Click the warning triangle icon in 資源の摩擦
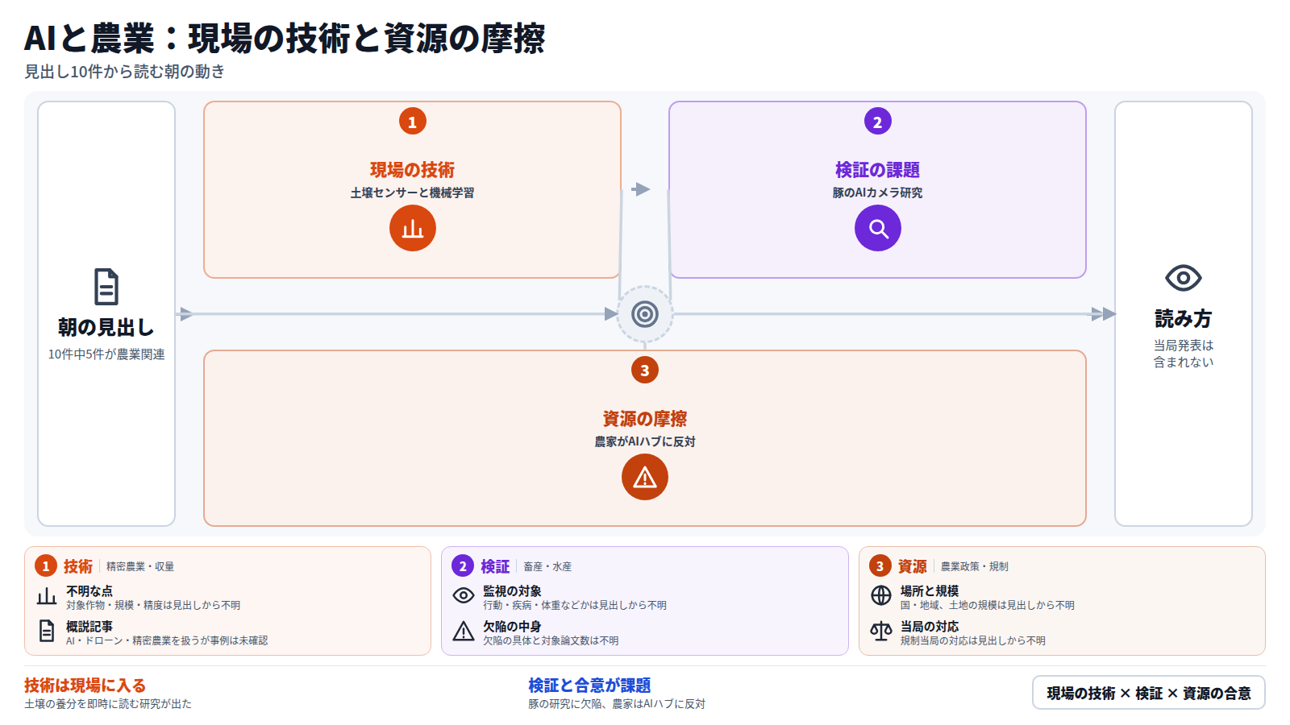This screenshot has width=1290, height=725. (645, 477)
